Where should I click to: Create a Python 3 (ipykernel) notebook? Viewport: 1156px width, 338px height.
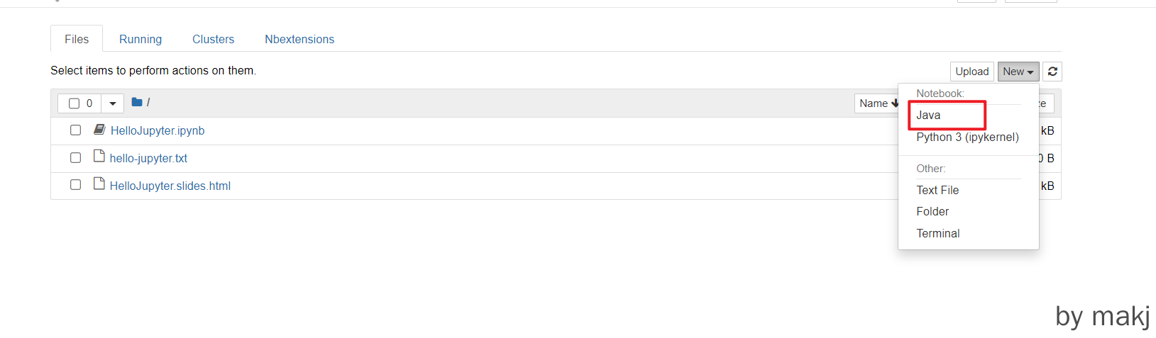967,137
